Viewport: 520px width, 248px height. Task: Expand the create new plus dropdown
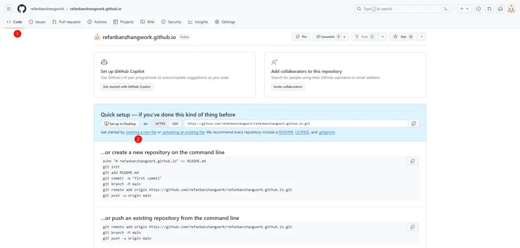465,9
